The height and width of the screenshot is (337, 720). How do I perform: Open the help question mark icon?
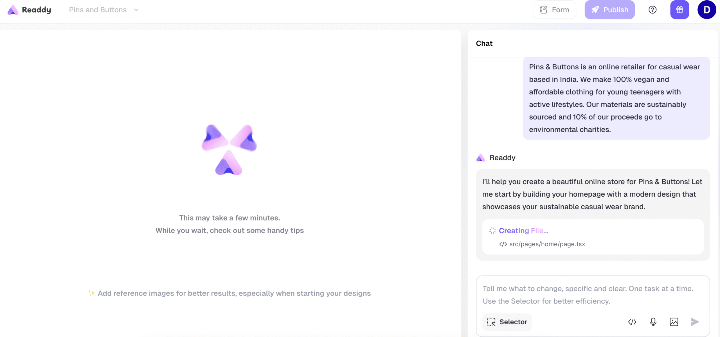coord(652,10)
